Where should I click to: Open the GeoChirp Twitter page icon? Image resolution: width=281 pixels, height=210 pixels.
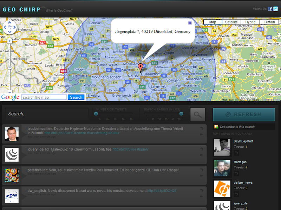[275, 9]
